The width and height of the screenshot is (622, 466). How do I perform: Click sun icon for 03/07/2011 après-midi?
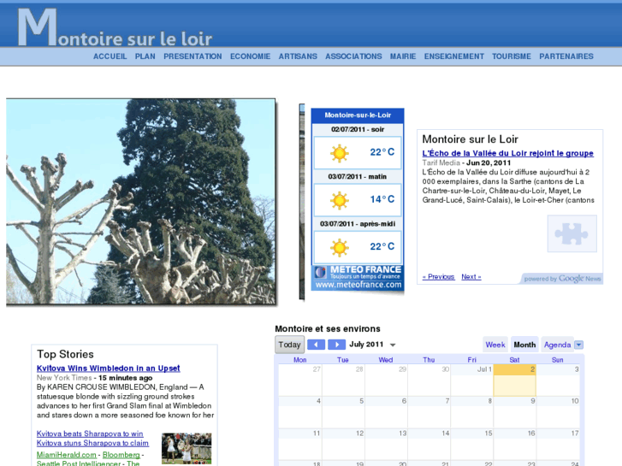[x=339, y=247]
